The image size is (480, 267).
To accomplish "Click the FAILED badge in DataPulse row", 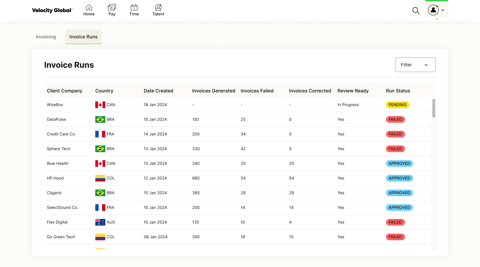I will [x=395, y=119].
